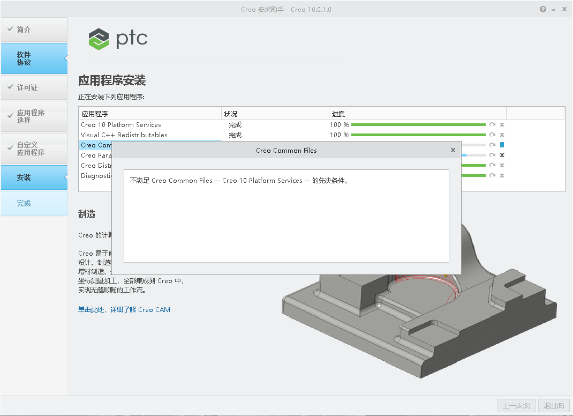Cancel icon for Visual C++ Redistributables row

[x=502, y=135]
